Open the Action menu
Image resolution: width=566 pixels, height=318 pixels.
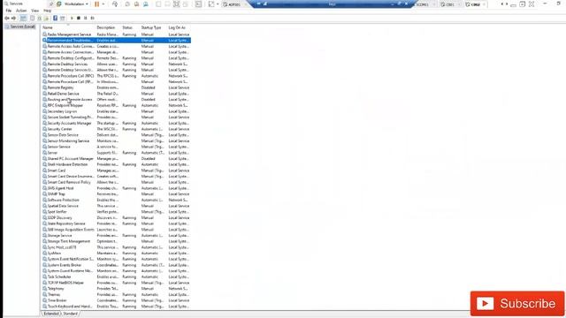click(x=21, y=11)
